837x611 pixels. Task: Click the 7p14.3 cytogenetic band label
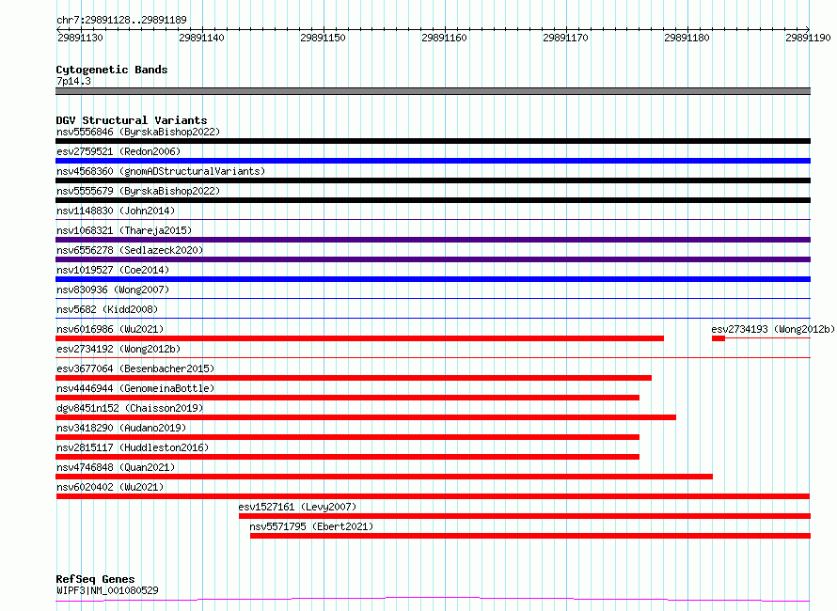(x=73, y=81)
